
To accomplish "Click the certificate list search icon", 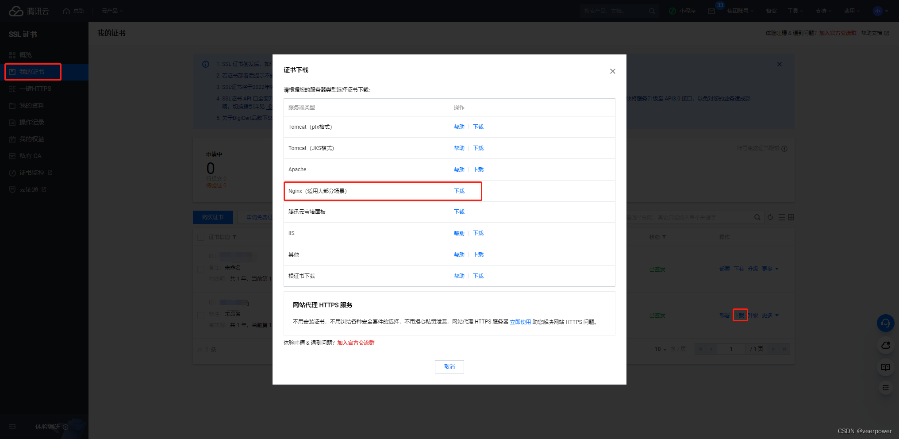I will (x=757, y=217).
